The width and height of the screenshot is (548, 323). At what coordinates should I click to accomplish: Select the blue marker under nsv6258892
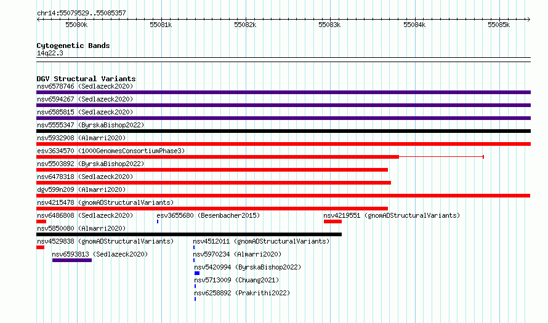(x=195, y=299)
